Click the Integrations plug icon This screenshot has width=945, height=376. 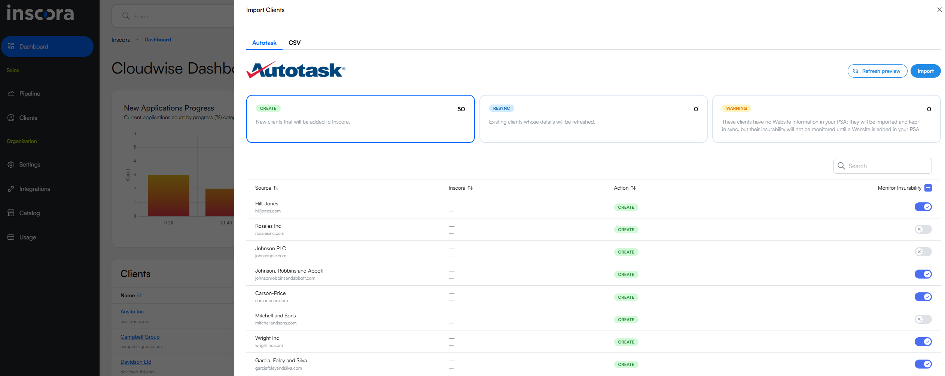[x=11, y=189]
